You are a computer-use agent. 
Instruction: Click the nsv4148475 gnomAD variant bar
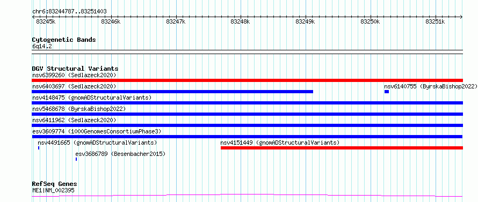[247, 103]
